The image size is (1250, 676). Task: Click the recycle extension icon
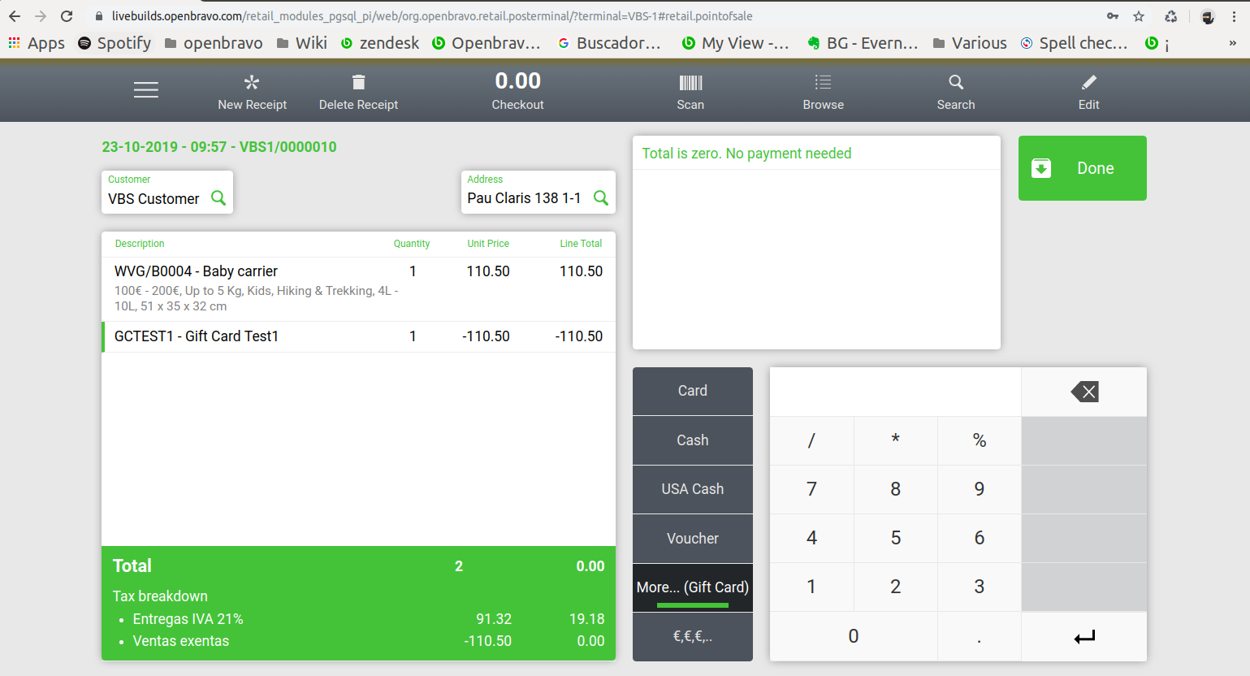tap(1170, 16)
